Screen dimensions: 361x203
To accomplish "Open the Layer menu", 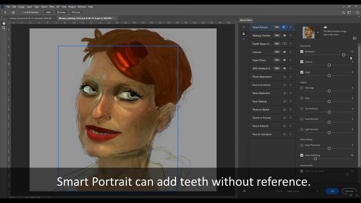I will [x=29, y=7].
